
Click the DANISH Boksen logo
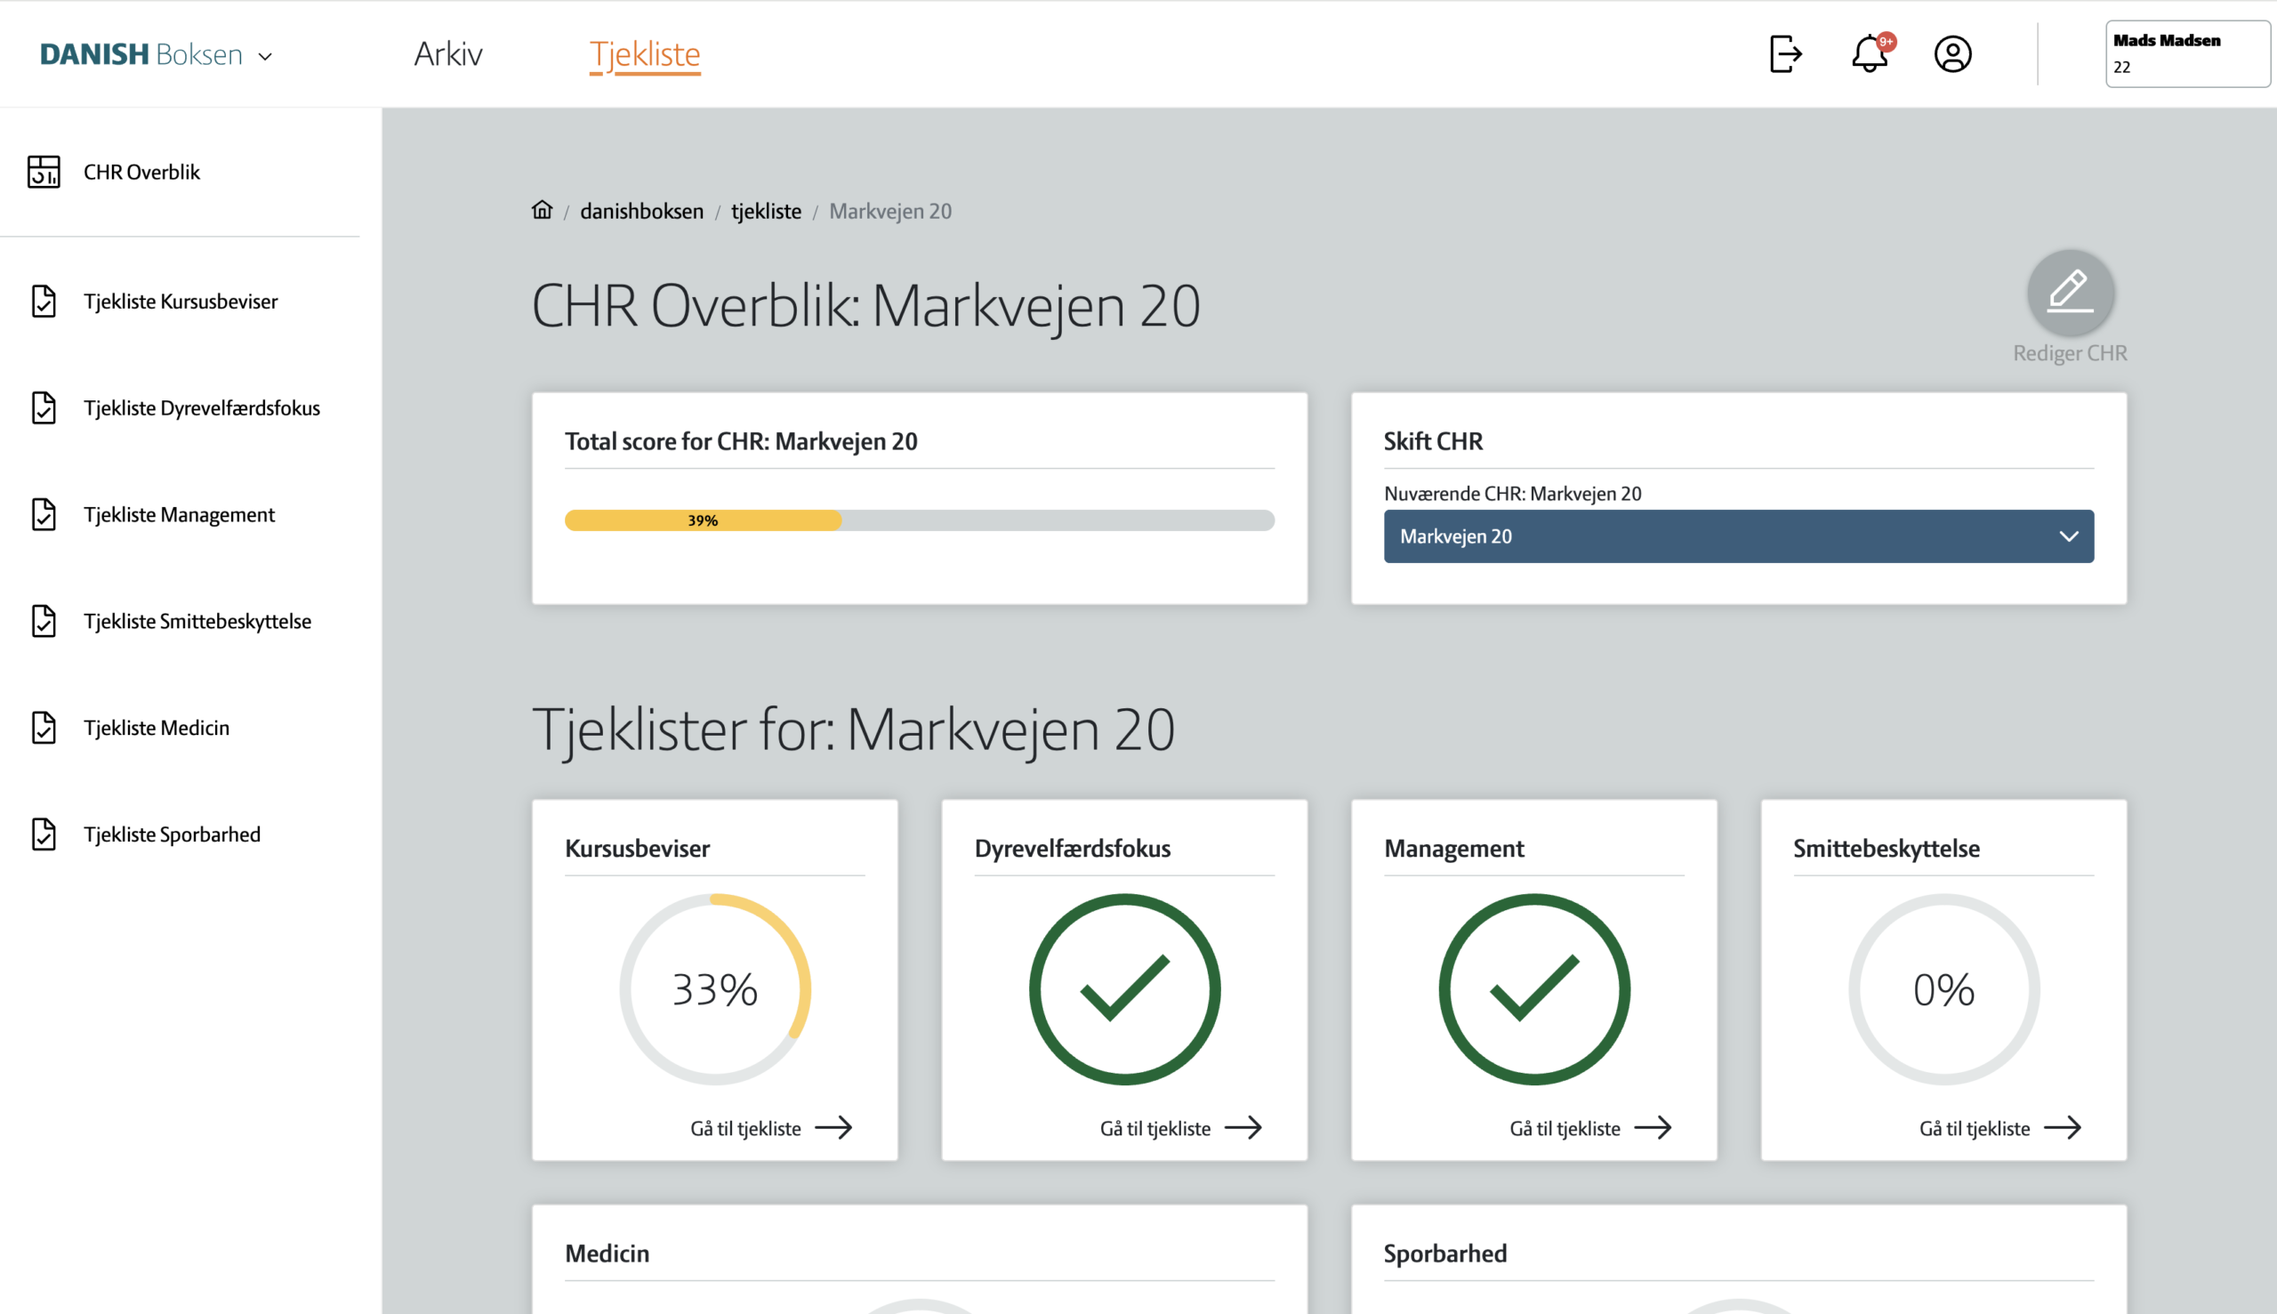141,54
